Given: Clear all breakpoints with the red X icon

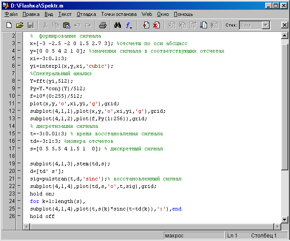Looking at the screenshot, I should tap(156, 25).
